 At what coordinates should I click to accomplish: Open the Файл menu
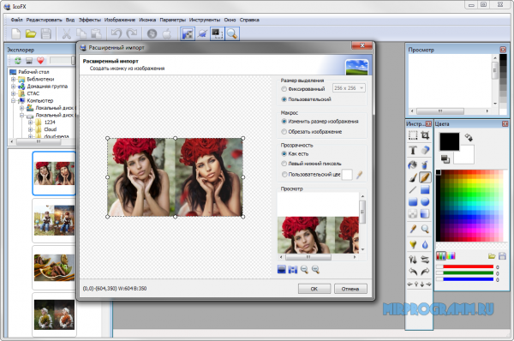17,20
